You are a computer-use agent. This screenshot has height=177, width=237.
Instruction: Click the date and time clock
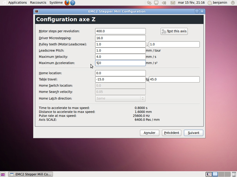pos(191,3)
